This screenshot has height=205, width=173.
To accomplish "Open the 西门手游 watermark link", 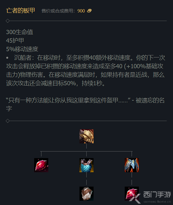I will click(x=157, y=195).
